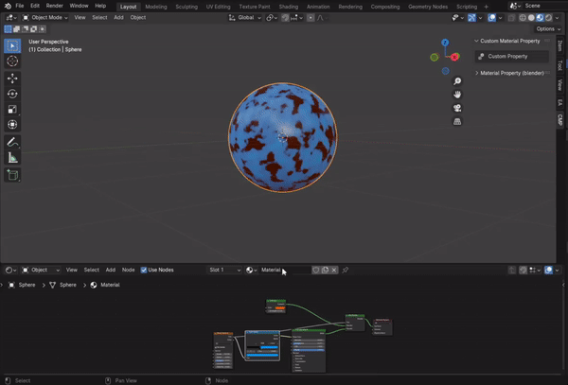Expand the Material Property (blender) panel
Viewport: 568px width, 385px height.
511,73
